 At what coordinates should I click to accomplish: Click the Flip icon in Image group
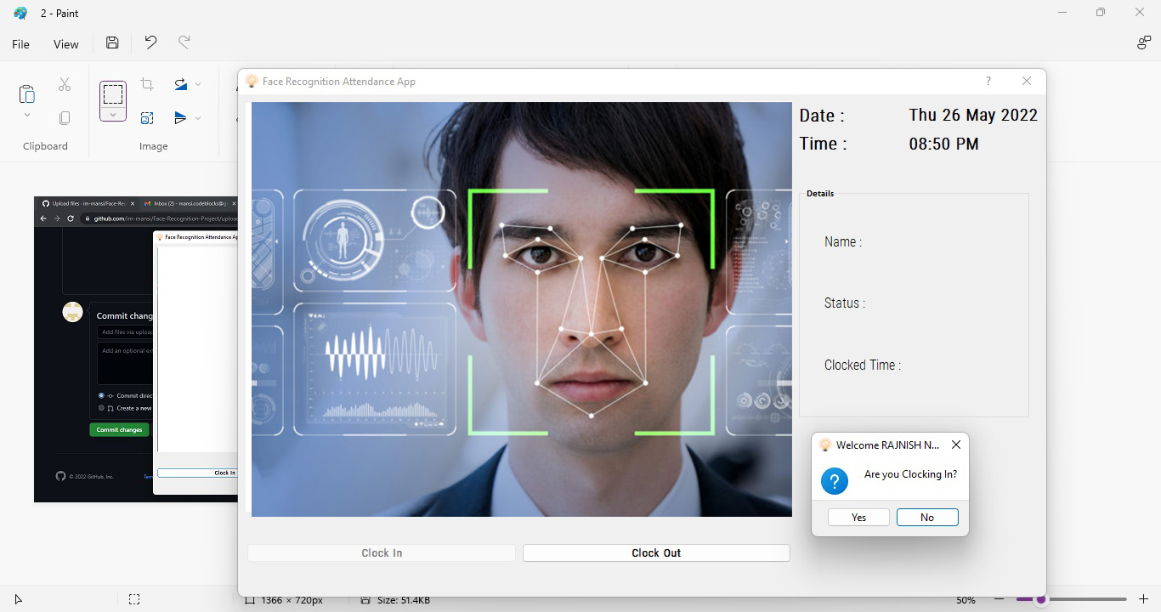(x=180, y=118)
